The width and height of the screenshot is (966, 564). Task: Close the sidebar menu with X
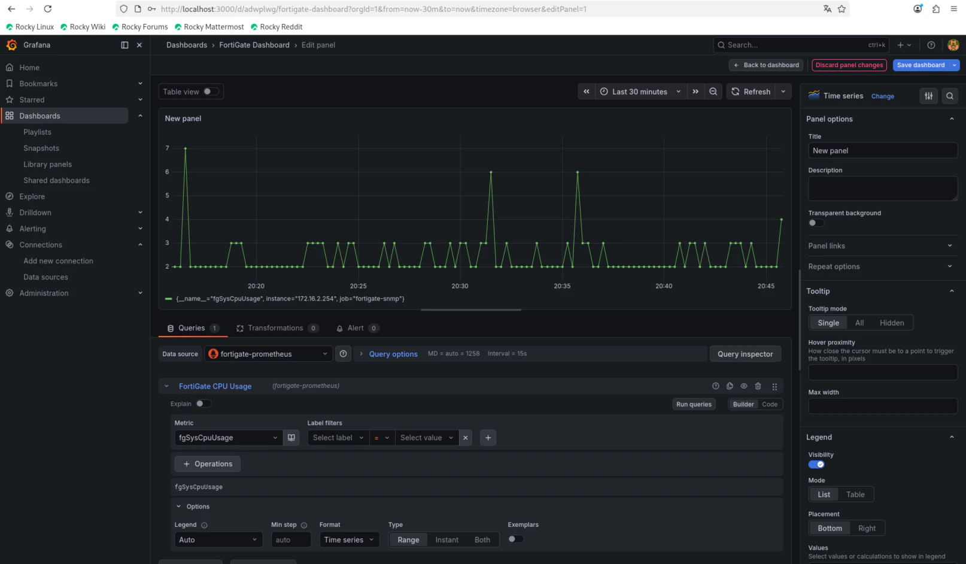pos(139,45)
